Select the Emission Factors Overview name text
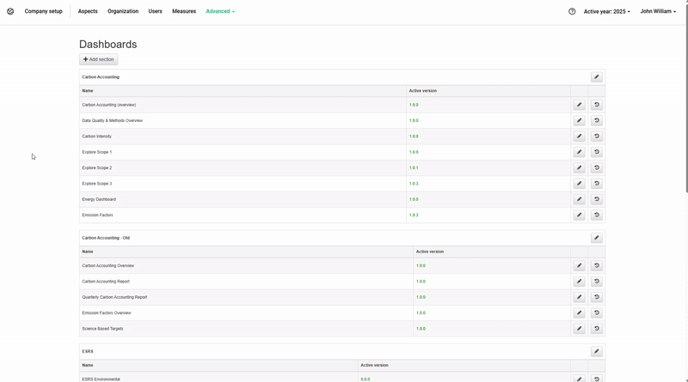This screenshot has width=688, height=382. 107,312
